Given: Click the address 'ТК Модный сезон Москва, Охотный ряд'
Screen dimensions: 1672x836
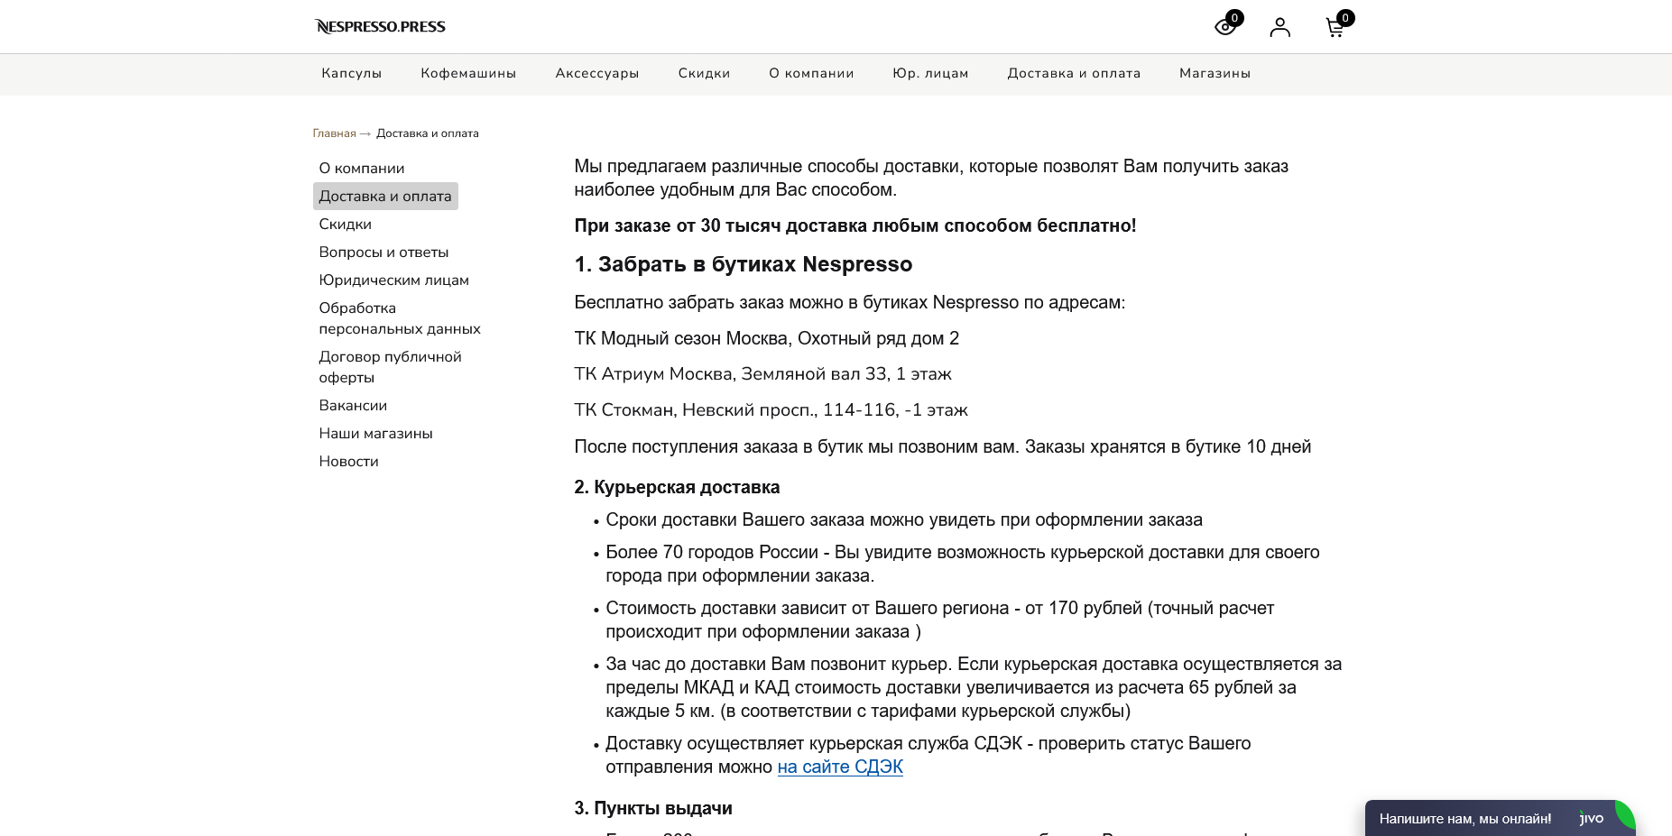Looking at the screenshot, I should [767, 338].
